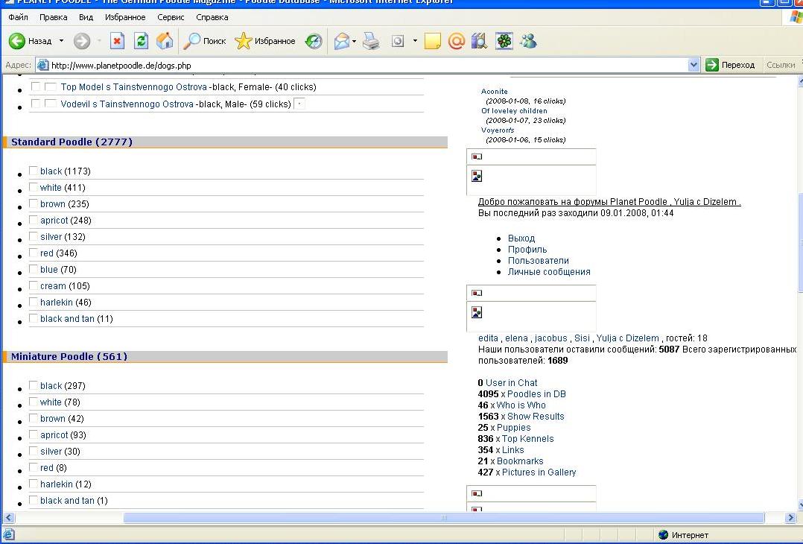
Task: Click the Back (Назад) arrow button
Action: point(17,42)
